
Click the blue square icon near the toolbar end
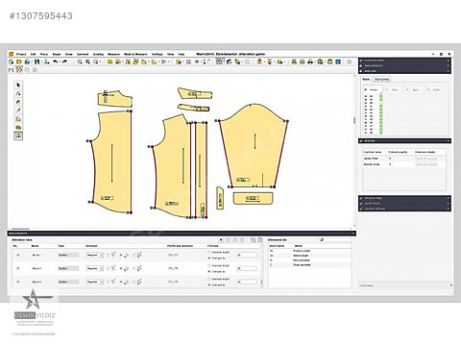click(x=338, y=62)
